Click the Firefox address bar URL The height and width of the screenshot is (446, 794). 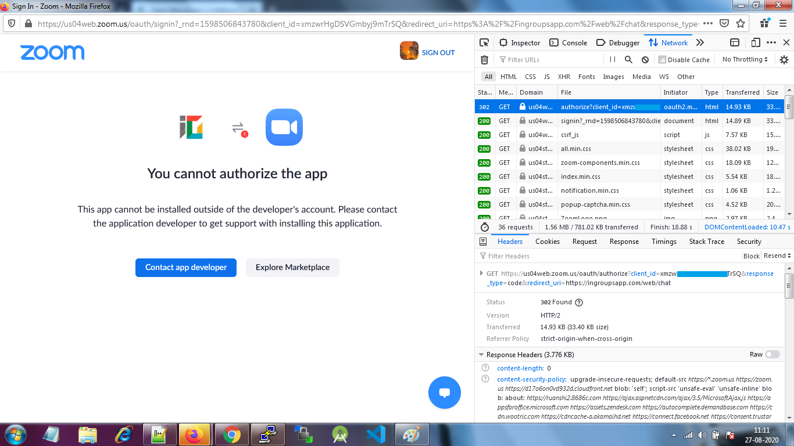pyautogui.click(x=368, y=24)
